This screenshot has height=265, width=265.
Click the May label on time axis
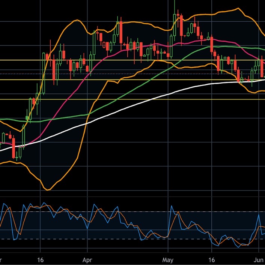pyautogui.click(x=168, y=260)
